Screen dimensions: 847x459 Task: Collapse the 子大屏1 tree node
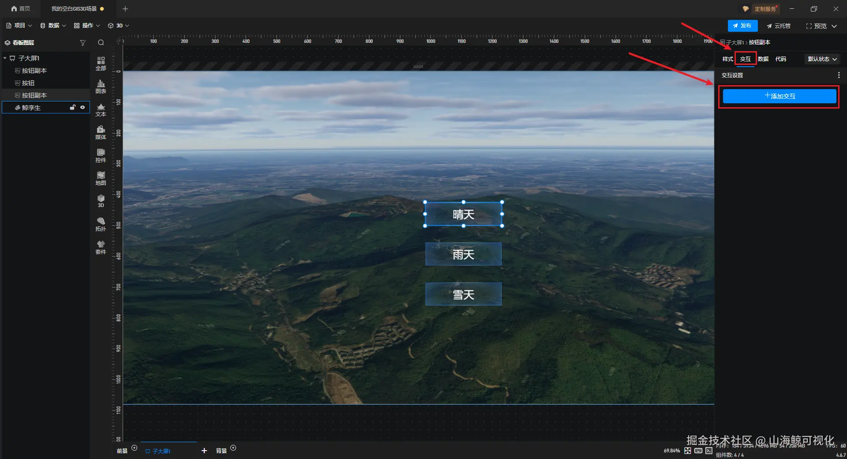[x=5, y=58]
